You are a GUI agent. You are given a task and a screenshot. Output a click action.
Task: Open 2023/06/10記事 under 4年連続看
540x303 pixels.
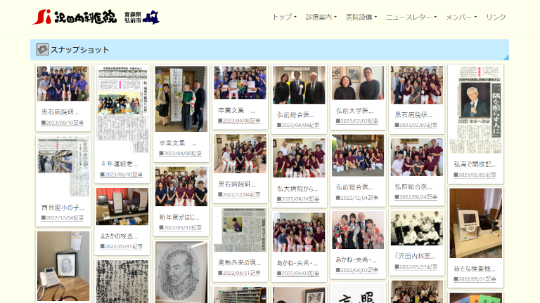121,175
